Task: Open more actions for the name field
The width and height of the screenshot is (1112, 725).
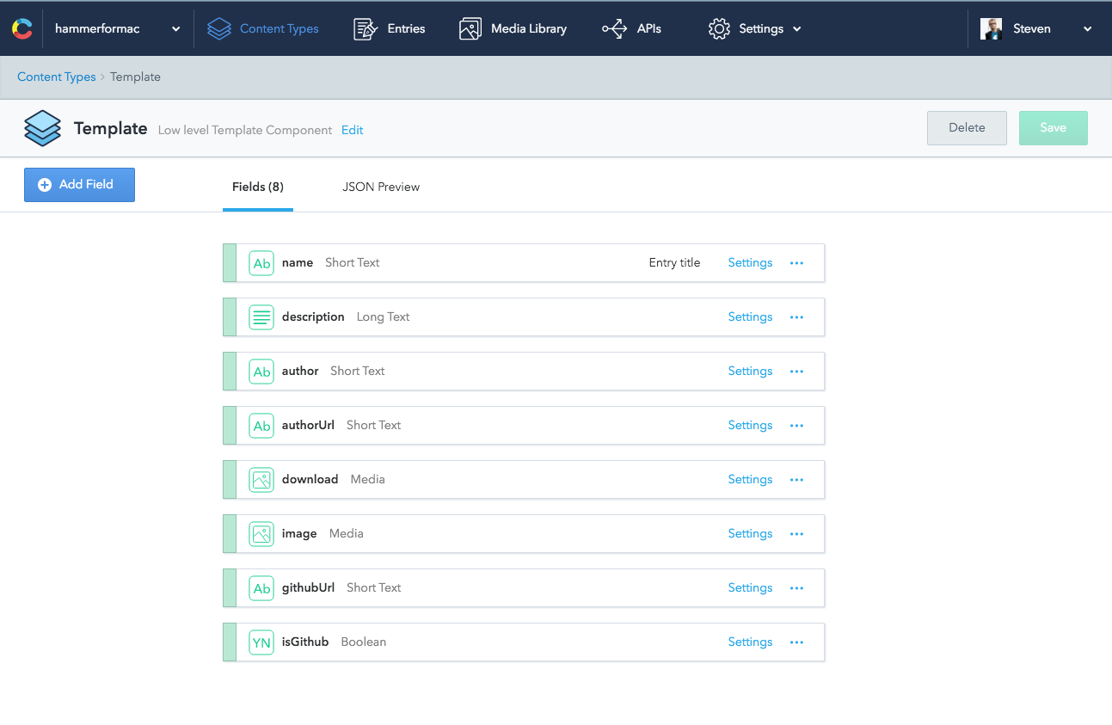Action: [796, 263]
